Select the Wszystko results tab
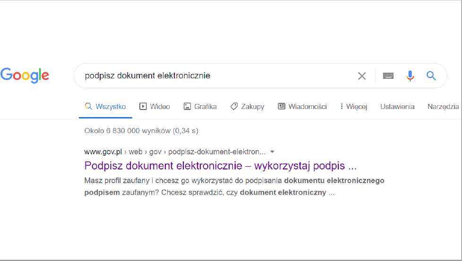This screenshot has width=462, height=261. coord(105,107)
